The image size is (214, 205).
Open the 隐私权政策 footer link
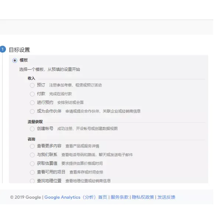coord(143,197)
